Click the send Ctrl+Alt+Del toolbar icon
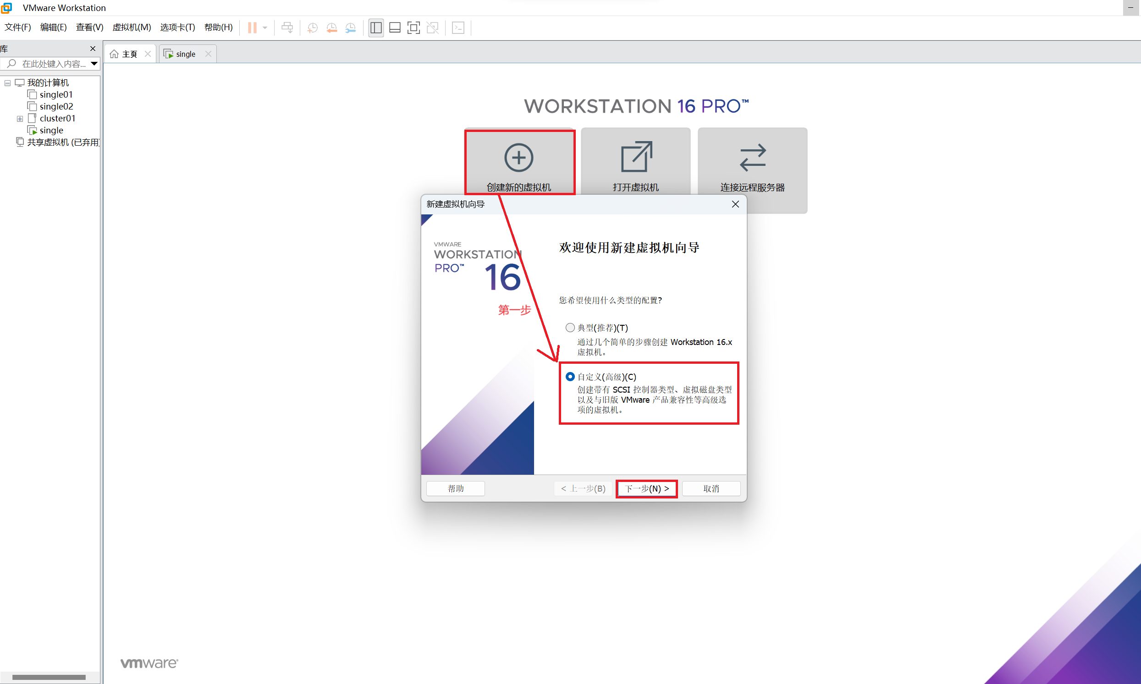The width and height of the screenshot is (1141, 684). [x=287, y=27]
